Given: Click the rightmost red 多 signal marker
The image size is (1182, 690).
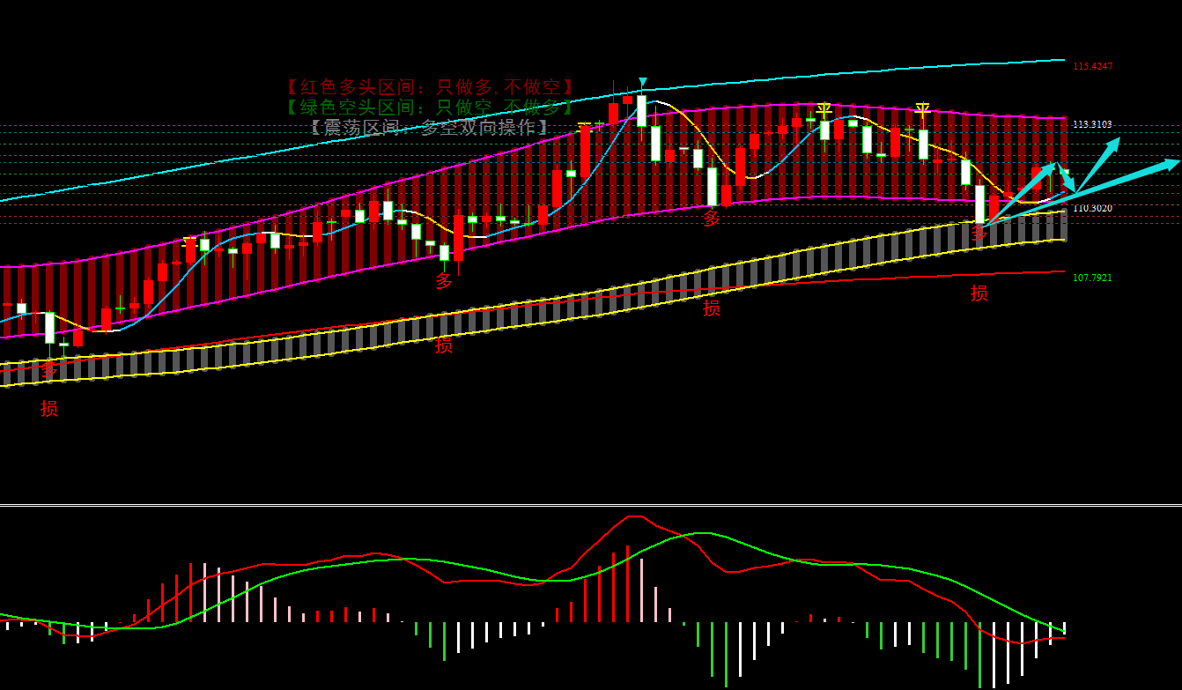Looking at the screenshot, I should (979, 234).
